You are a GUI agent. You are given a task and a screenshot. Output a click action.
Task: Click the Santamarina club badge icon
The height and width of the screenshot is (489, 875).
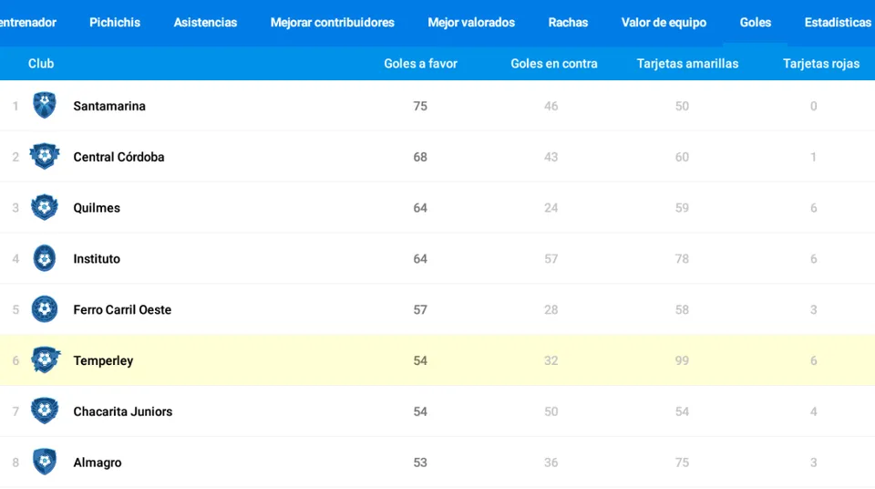(x=45, y=105)
